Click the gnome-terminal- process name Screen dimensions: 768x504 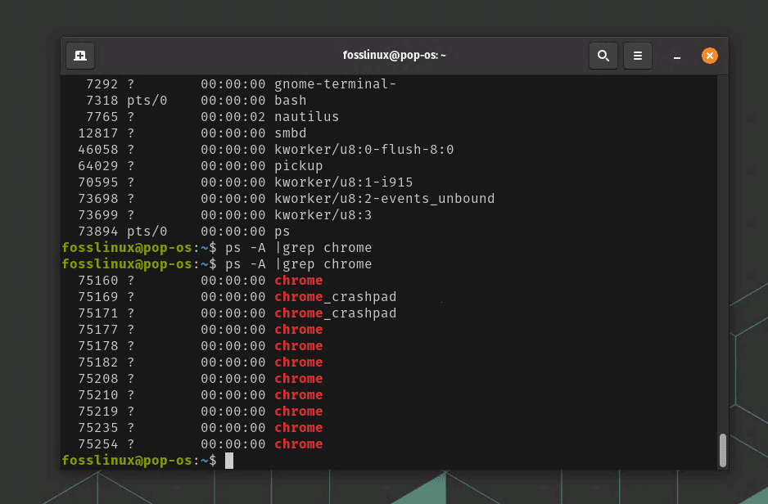point(335,84)
